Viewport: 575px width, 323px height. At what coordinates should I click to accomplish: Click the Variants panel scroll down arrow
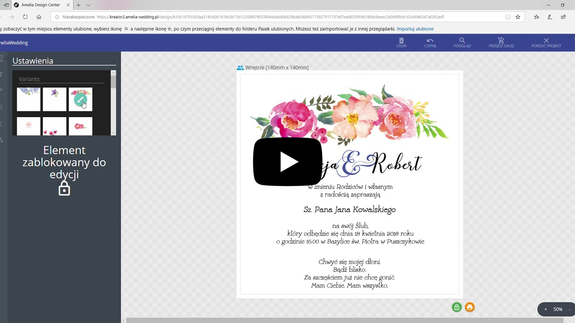113,132
